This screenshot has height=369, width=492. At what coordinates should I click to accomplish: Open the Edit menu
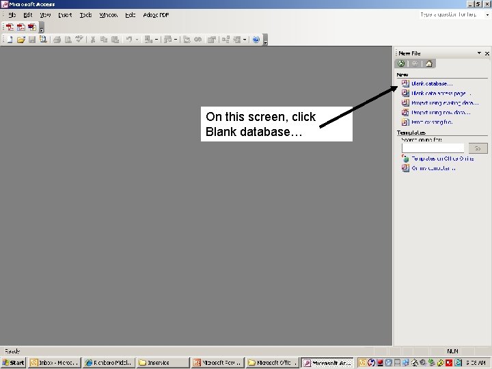click(28, 15)
